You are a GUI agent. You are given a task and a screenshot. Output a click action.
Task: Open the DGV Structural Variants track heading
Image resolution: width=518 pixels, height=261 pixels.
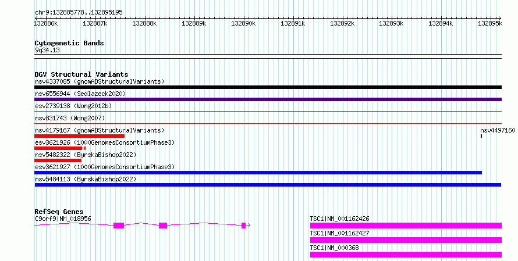coord(81,74)
